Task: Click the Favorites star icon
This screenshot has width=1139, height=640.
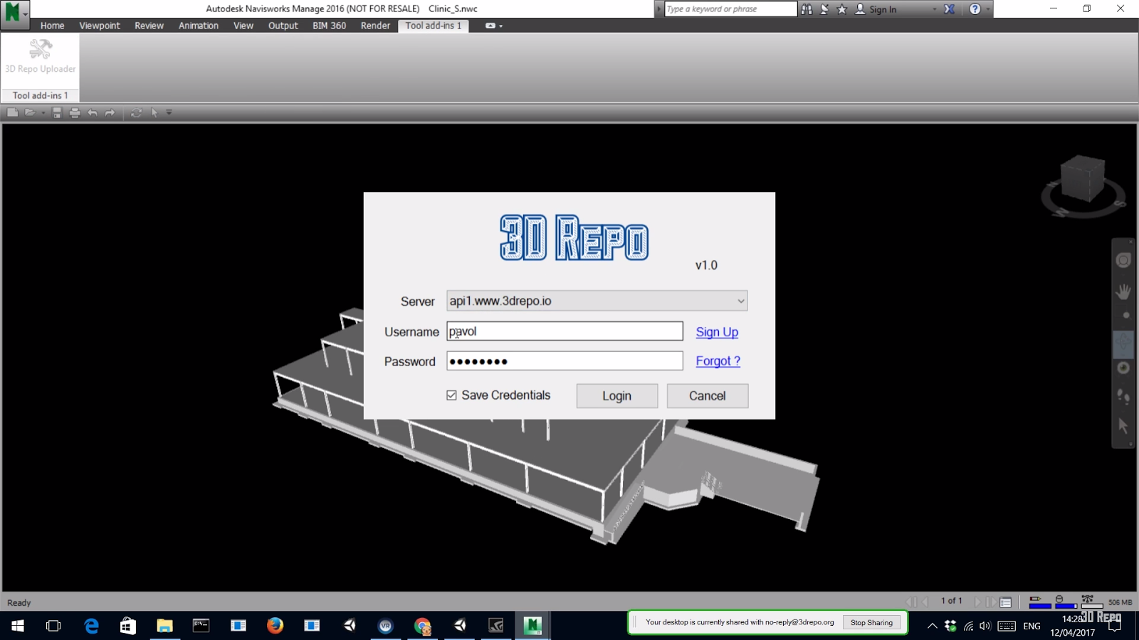Action: (842, 9)
